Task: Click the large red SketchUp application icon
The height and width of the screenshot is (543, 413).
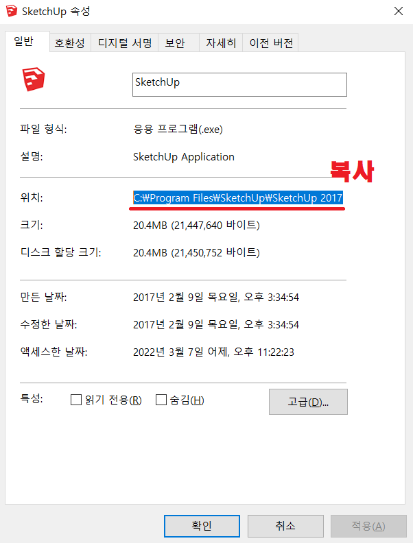Action: pyautogui.click(x=34, y=80)
